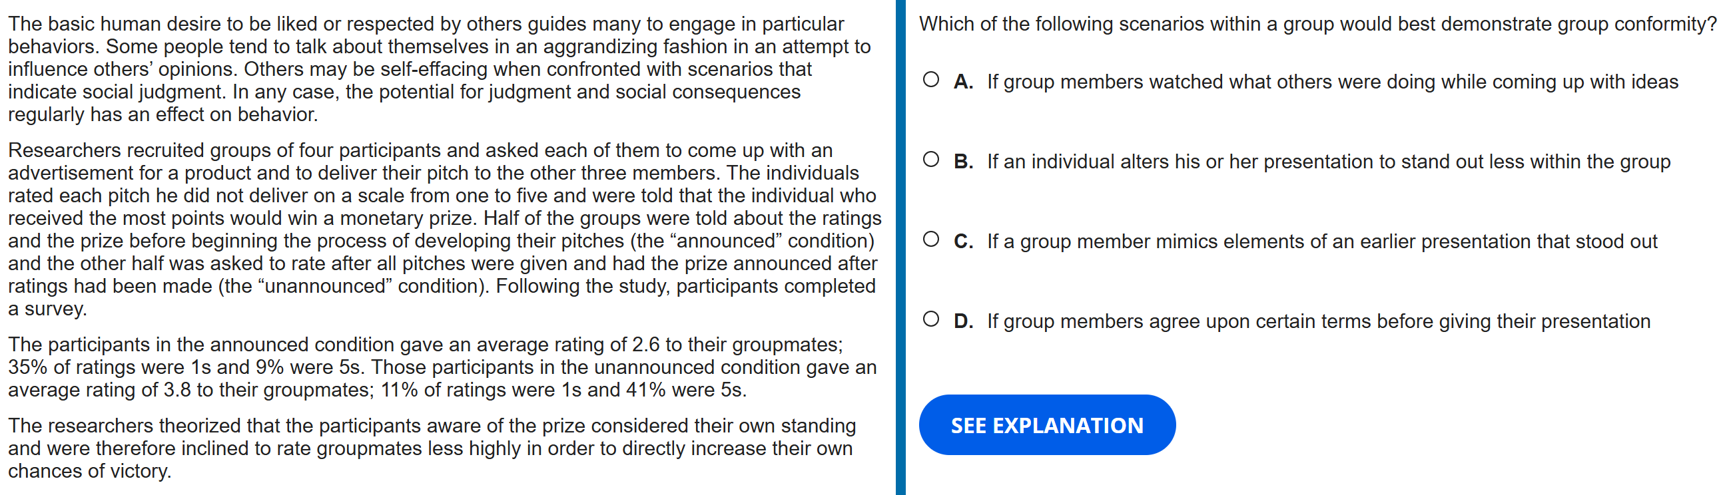Image resolution: width=1721 pixels, height=495 pixels.
Task: Select radio button for answer A
Action: coord(930,80)
